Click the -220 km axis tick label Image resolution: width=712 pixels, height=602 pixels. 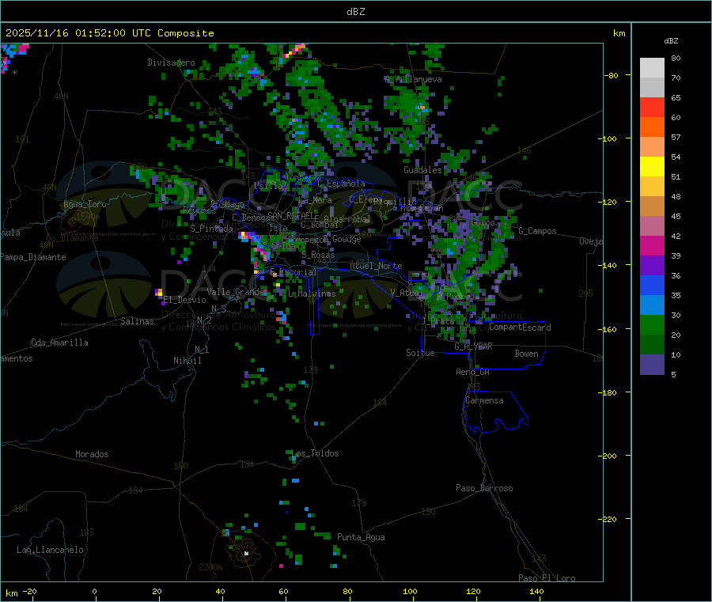tap(607, 519)
